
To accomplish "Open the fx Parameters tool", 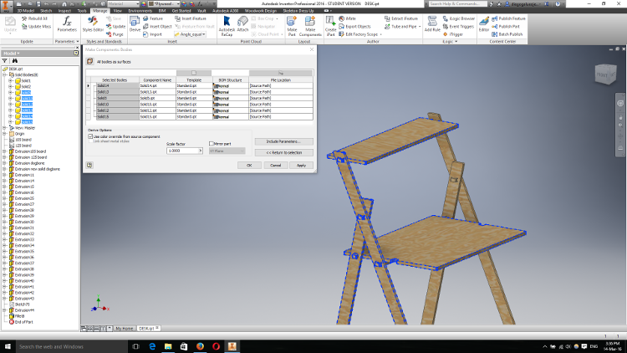I will [67, 24].
